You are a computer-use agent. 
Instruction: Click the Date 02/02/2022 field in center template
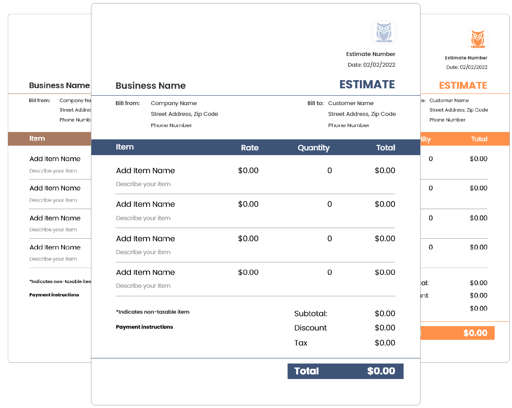point(371,65)
